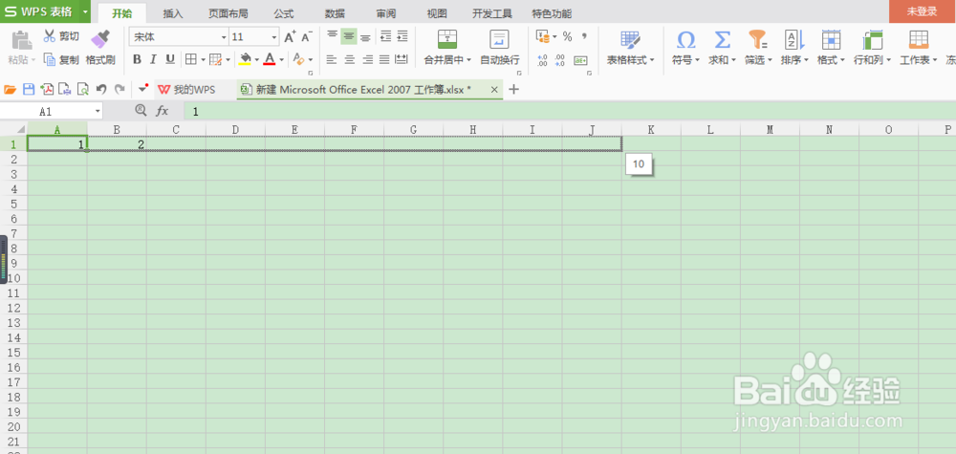Viewport: 956px width, 454px height.
Task: Click the percent style icon
Action: [567, 37]
